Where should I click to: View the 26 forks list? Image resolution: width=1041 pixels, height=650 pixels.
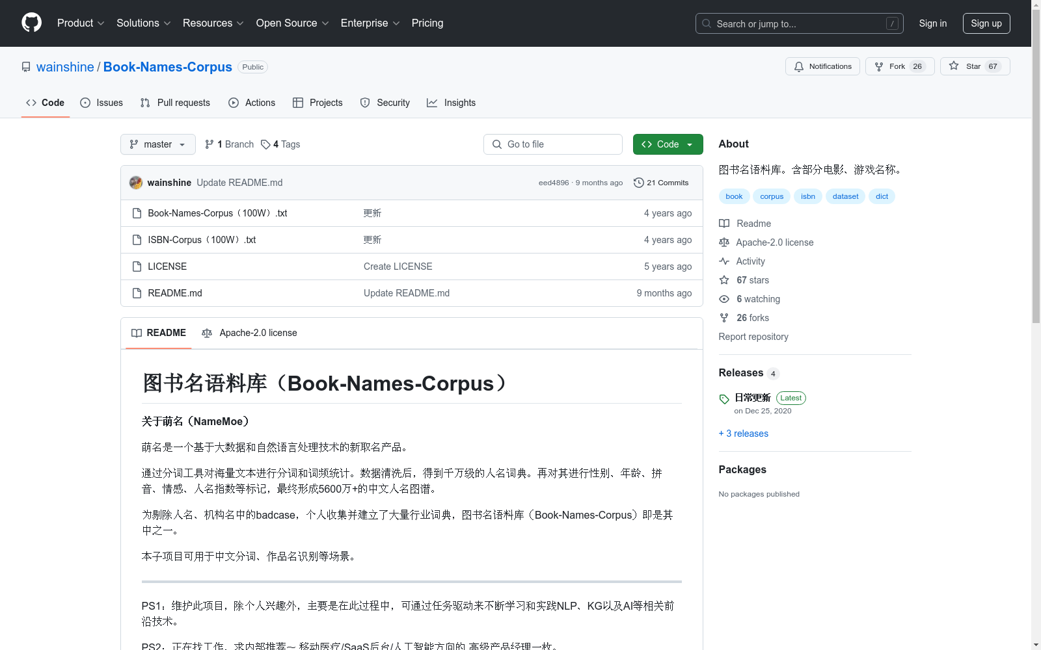click(744, 318)
